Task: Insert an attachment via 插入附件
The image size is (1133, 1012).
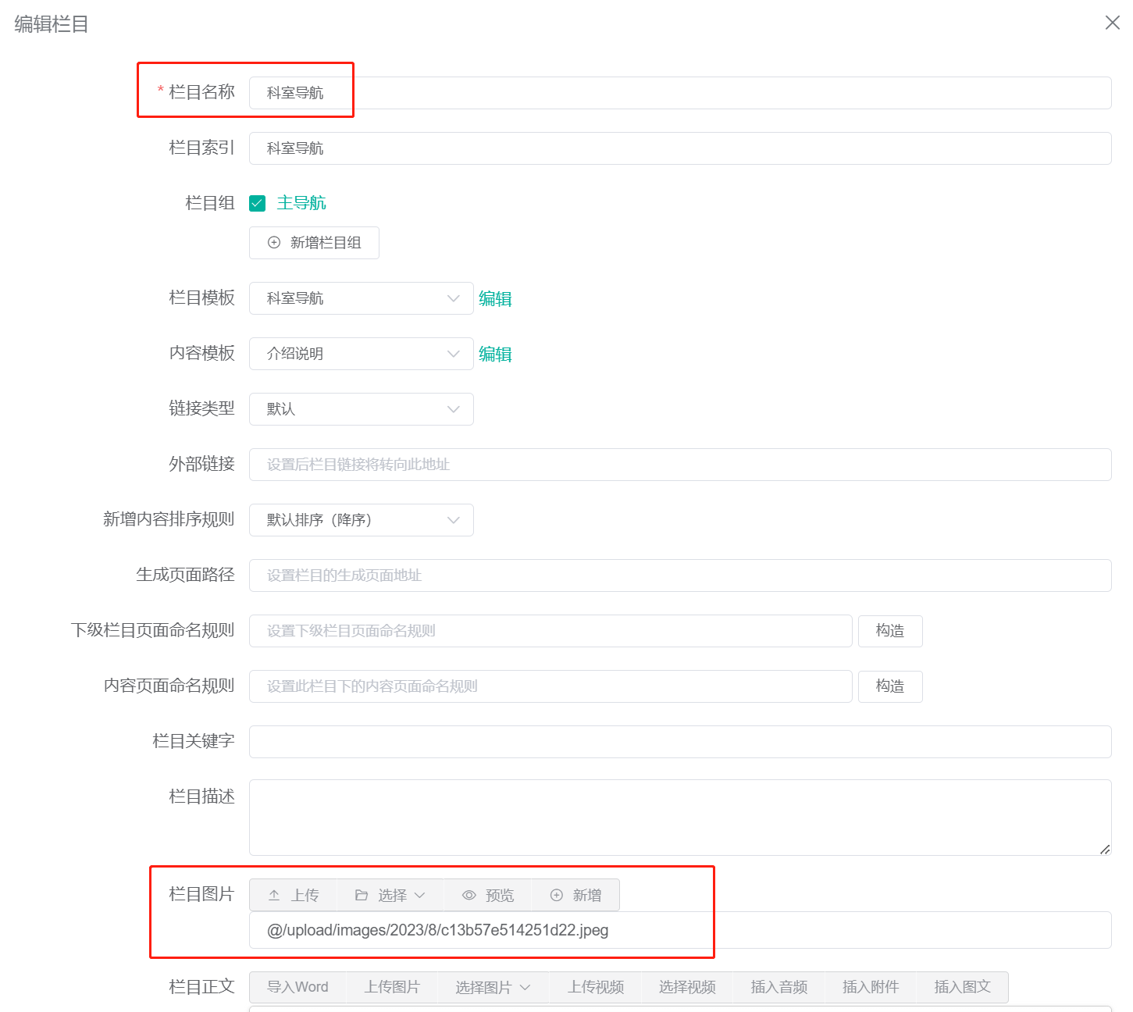Action: click(x=870, y=987)
